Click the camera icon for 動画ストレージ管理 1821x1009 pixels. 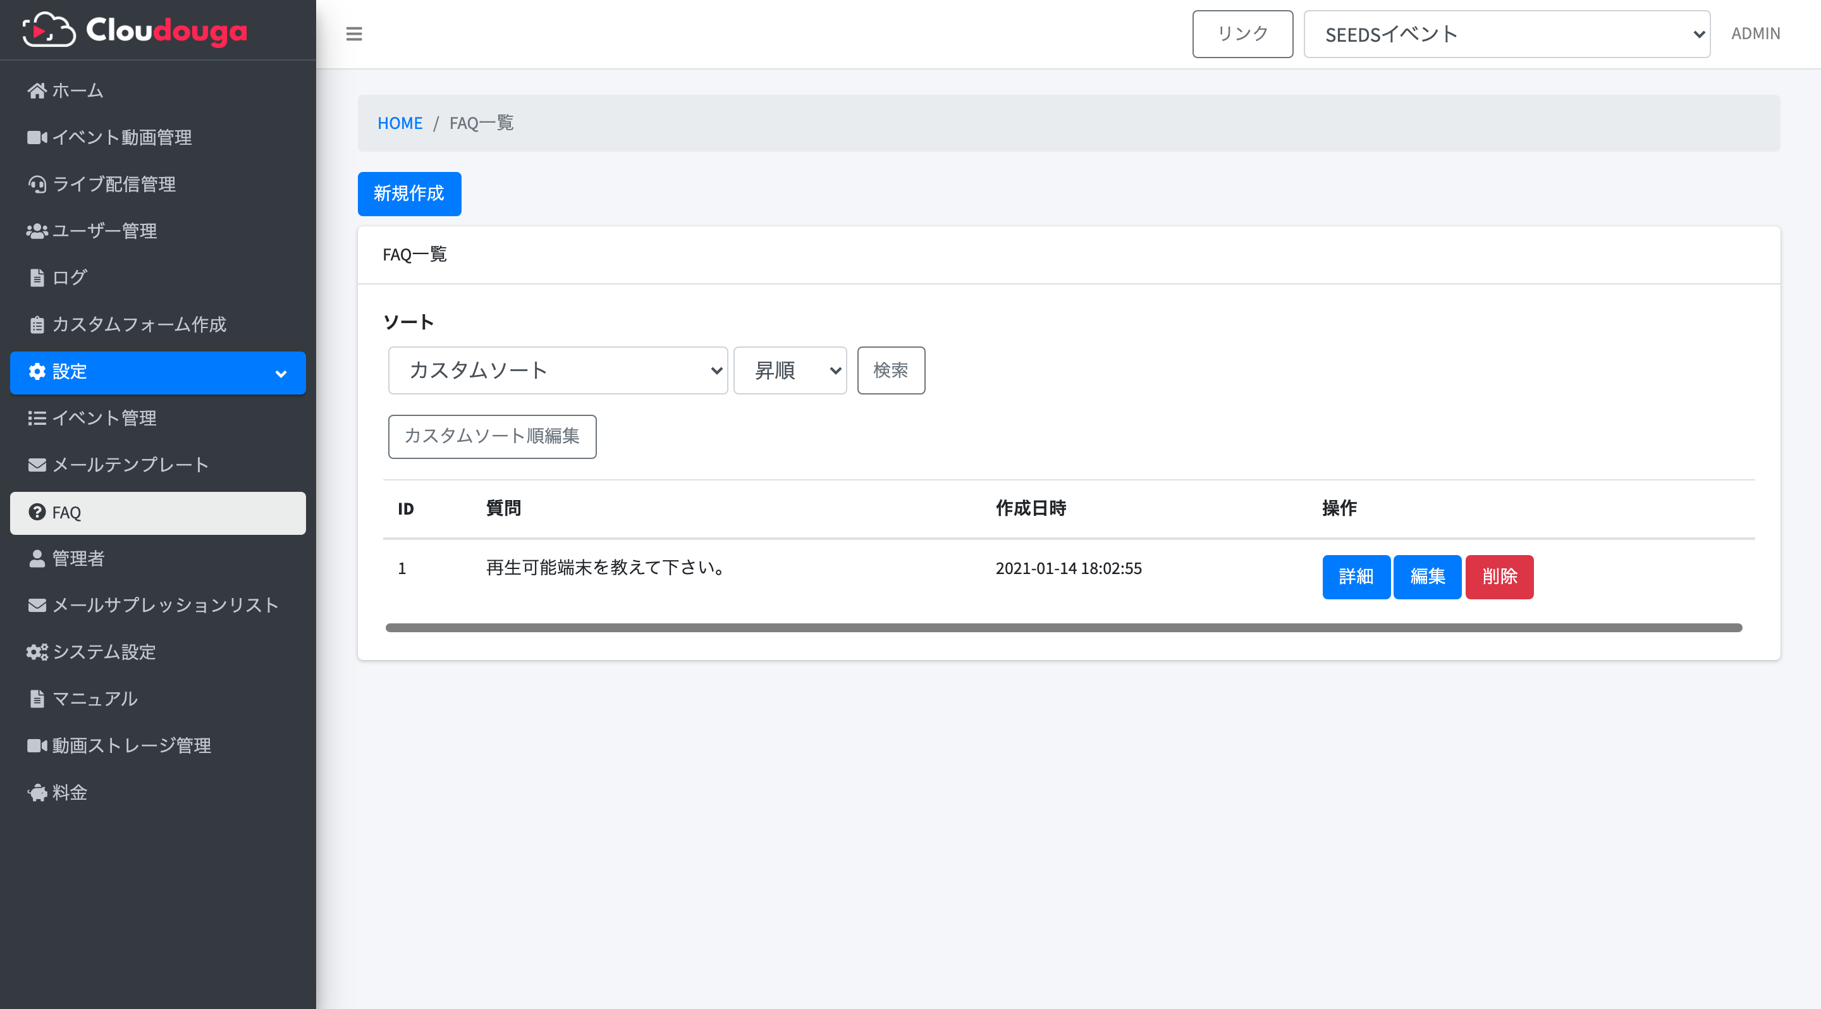click(37, 745)
